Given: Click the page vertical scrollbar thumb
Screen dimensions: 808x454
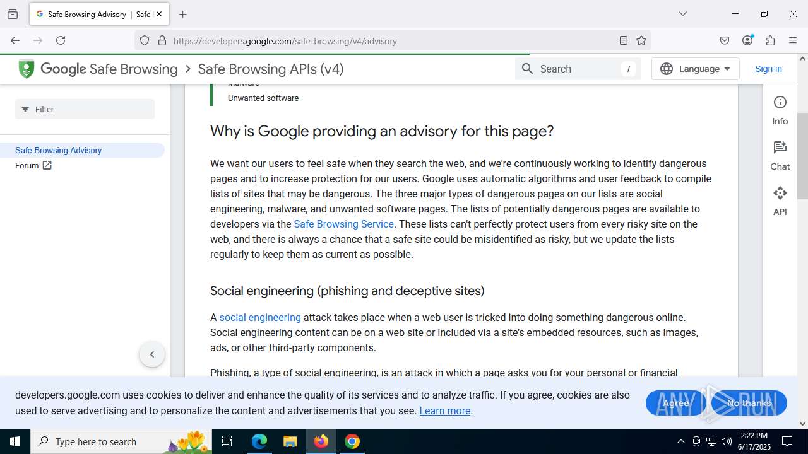Looking at the screenshot, I should tap(802, 156).
